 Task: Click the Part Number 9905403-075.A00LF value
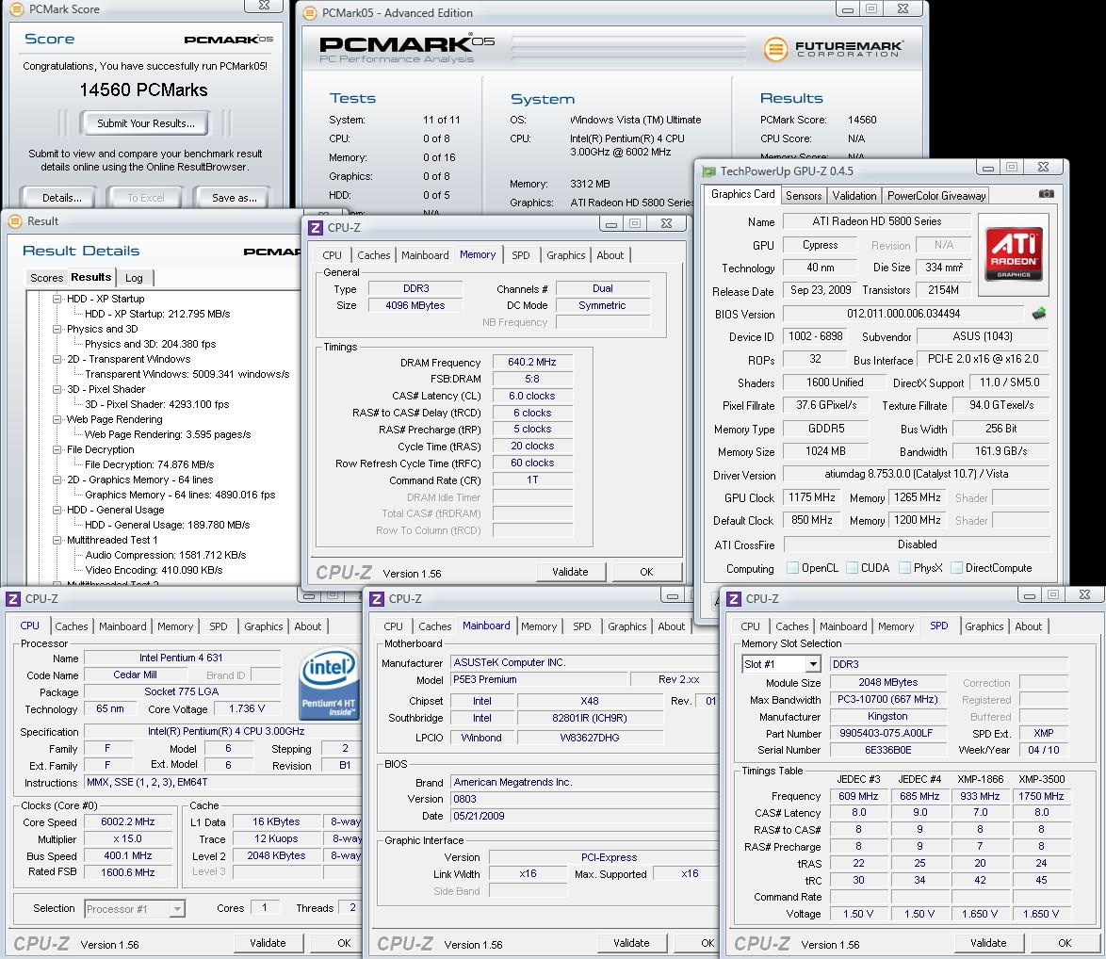coord(887,734)
